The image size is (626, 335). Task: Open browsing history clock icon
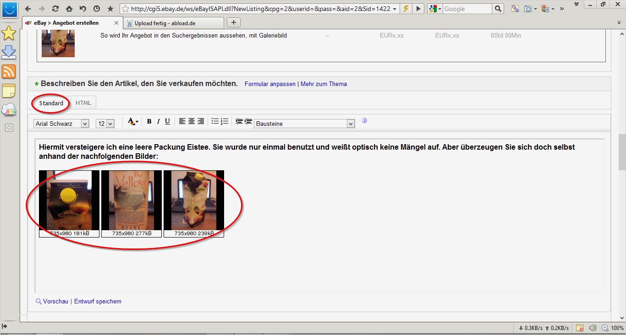[x=97, y=9]
